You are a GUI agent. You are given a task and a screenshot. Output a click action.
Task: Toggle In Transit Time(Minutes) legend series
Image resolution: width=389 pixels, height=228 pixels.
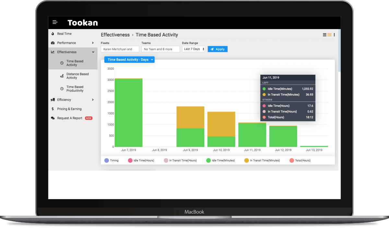click(246, 161)
